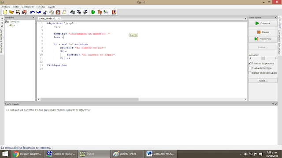Decrease Velocidad with the left arrow
Screen dimensions: 282x158
click(250, 58)
